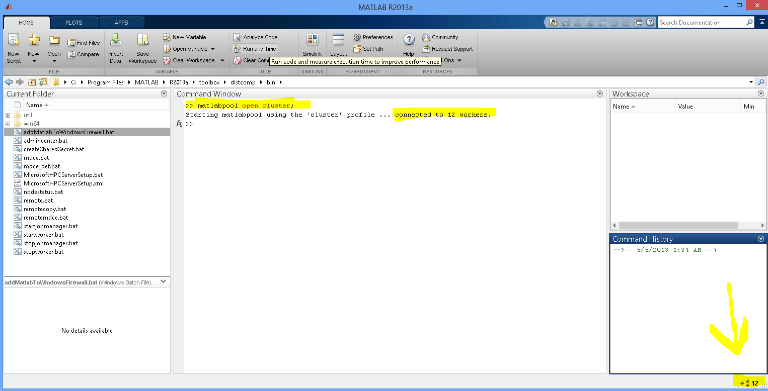Click Compare in the FILE section
The image size is (768, 391).
[x=84, y=54]
